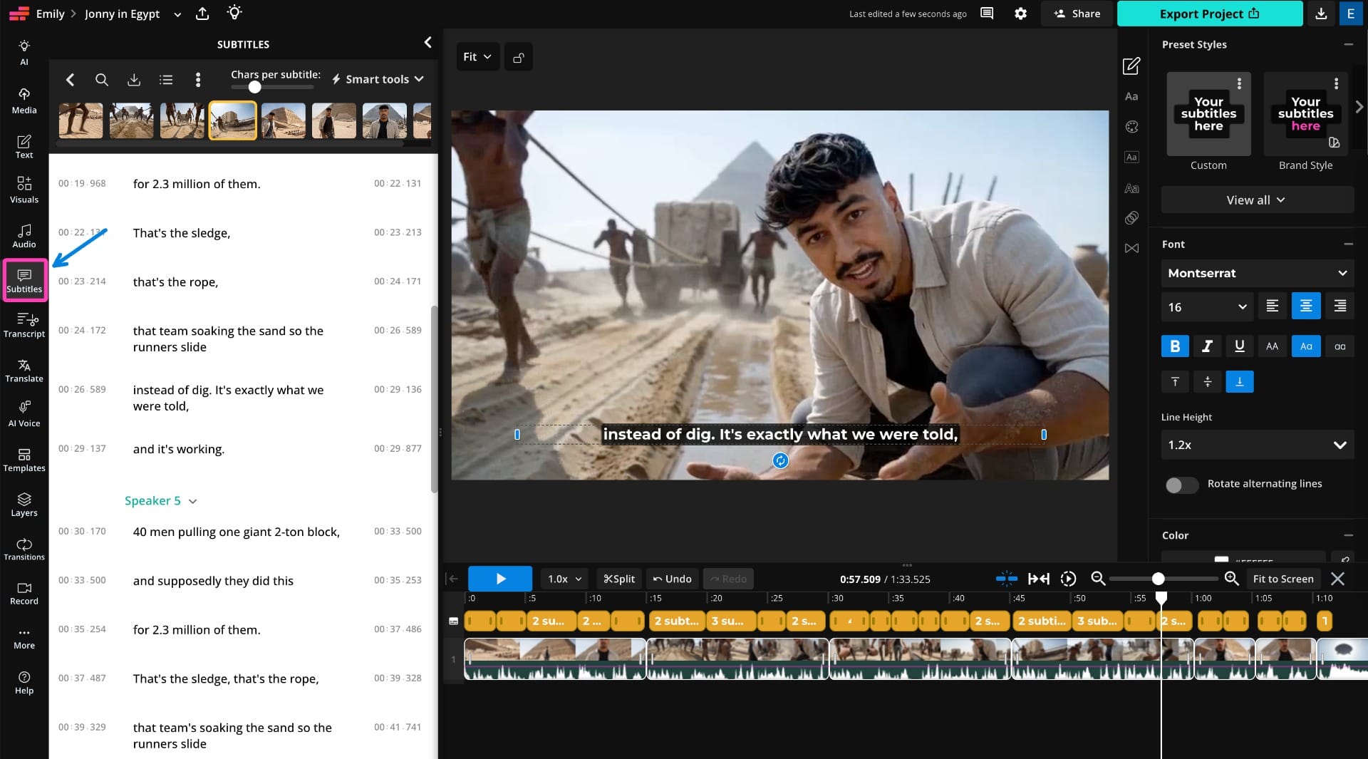Enable Rotate alternating lines switch

[1182, 485]
